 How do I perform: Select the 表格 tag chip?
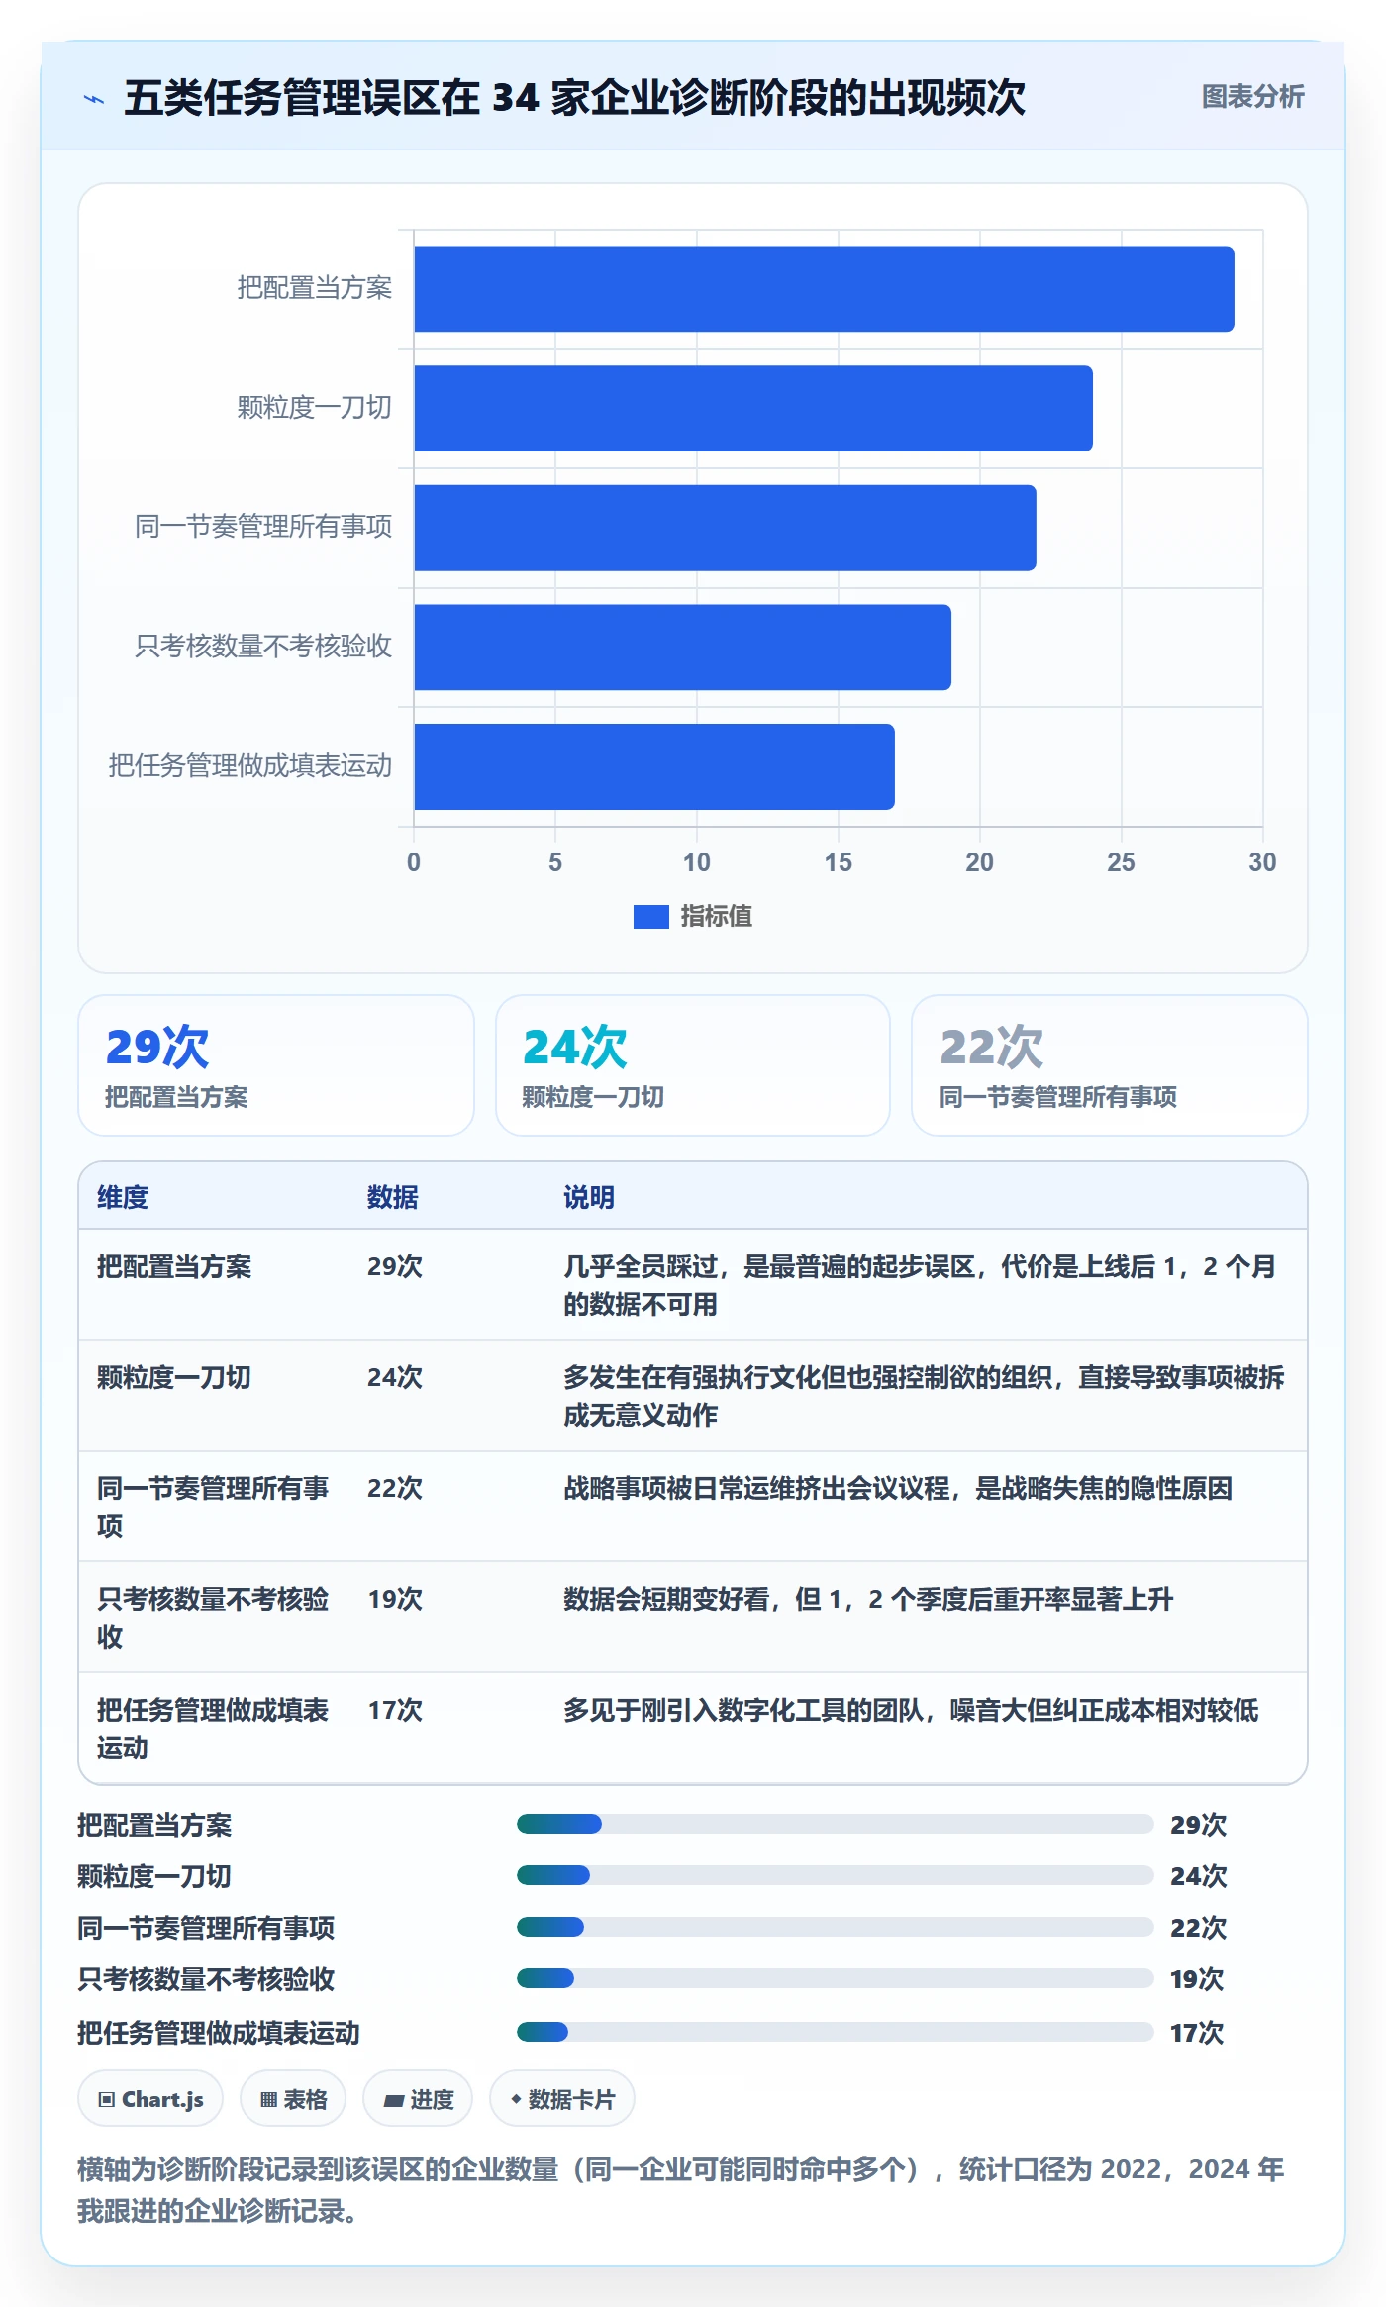click(x=293, y=2099)
